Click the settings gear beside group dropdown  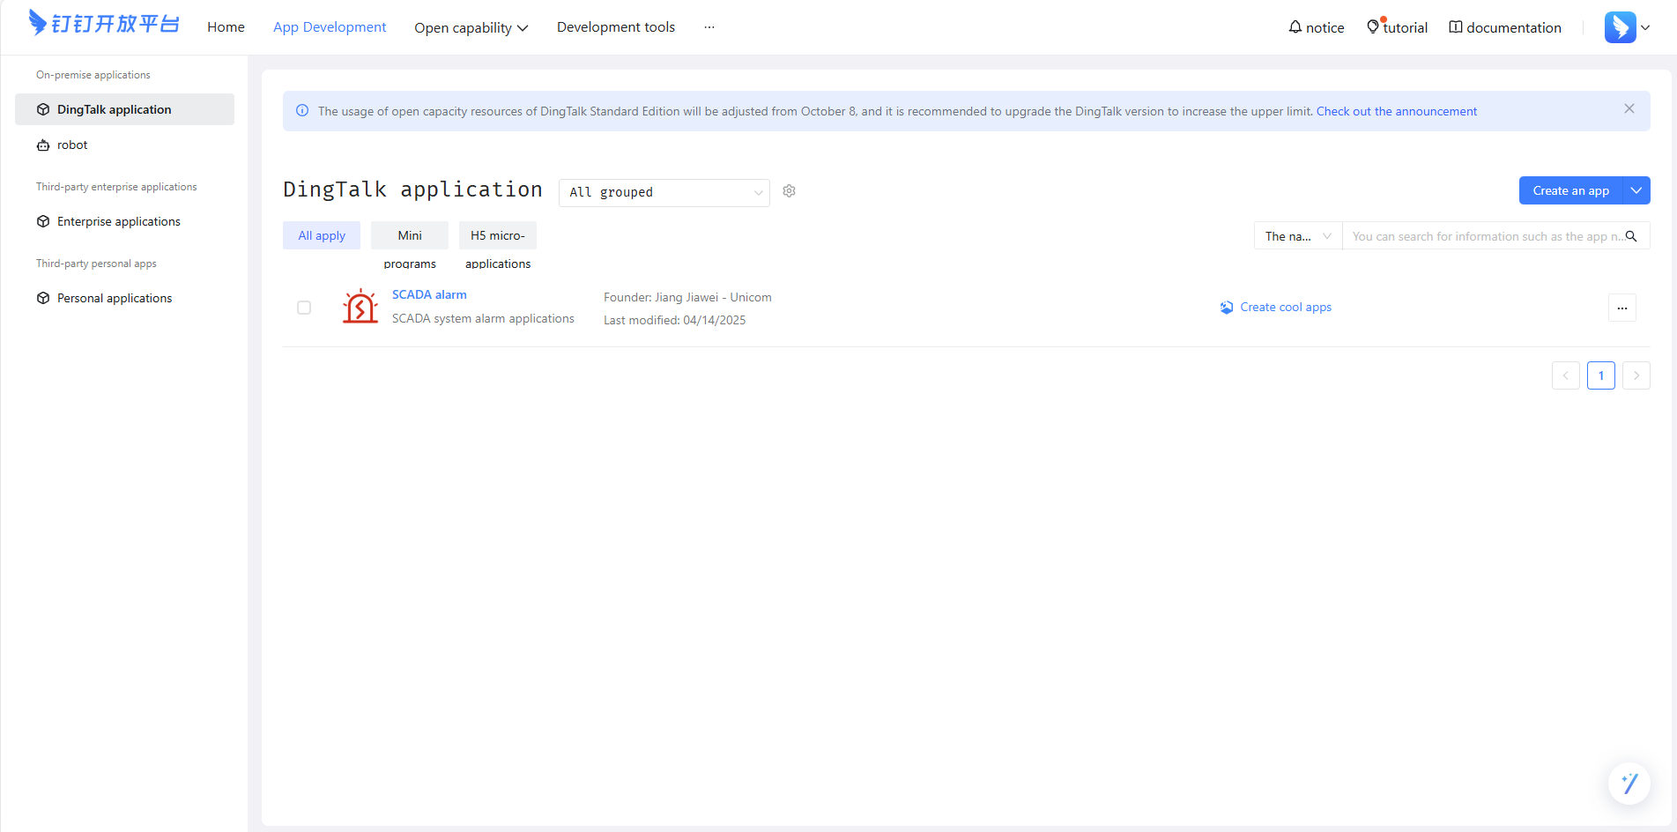(789, 191)
